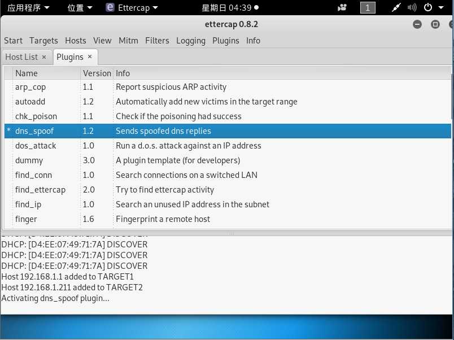Viewport: 454px width, 340px height.
Task: Open the Filters menu
Action: tap(157, 41)
